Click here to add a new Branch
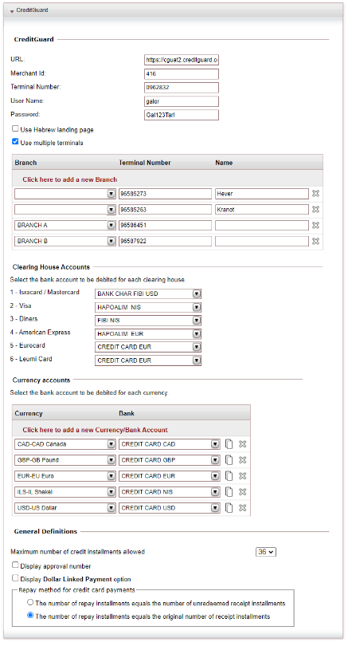Viewport: 352px width, 646px height. coord(69,179)
